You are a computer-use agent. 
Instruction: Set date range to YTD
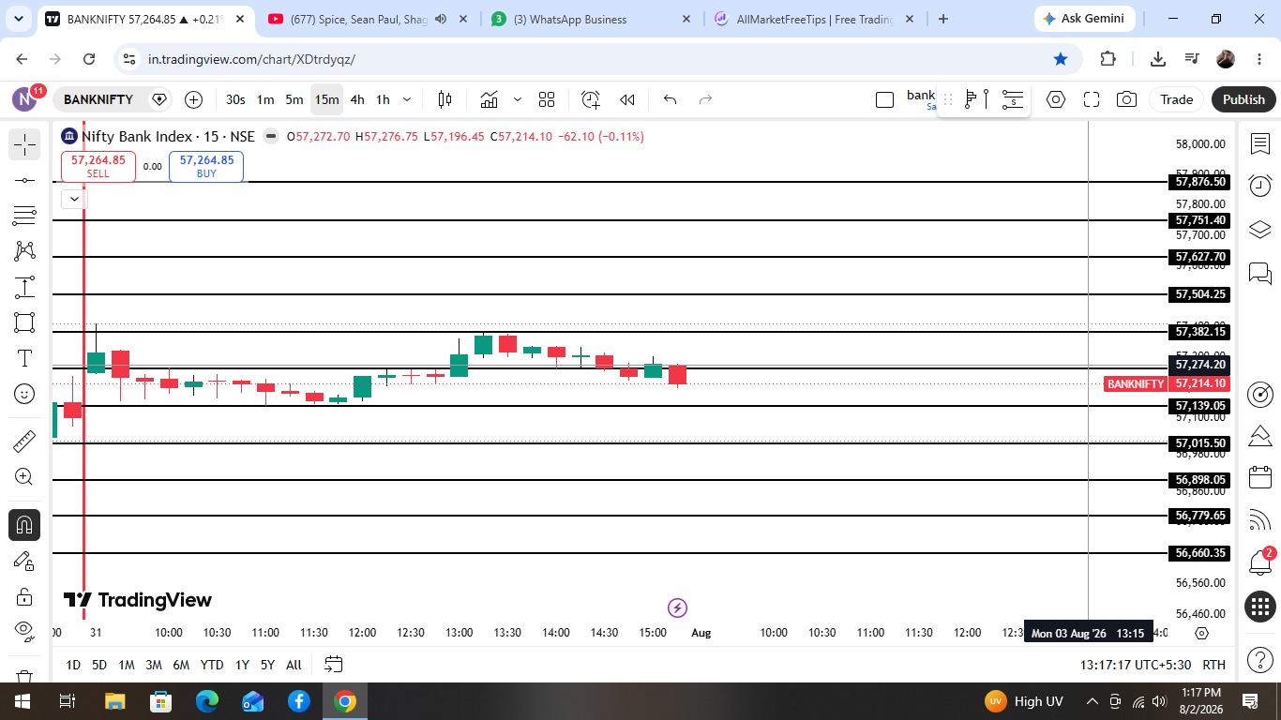212,665
